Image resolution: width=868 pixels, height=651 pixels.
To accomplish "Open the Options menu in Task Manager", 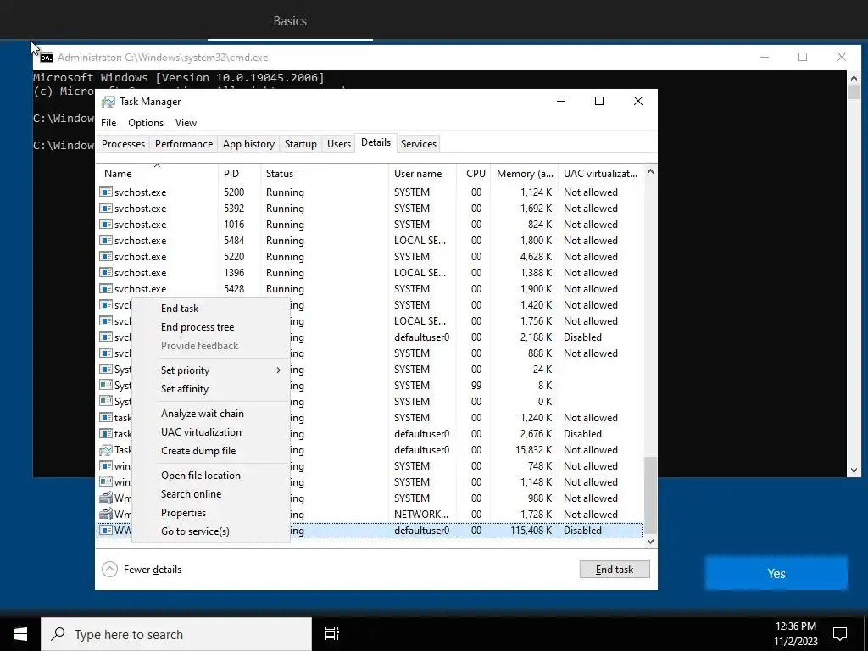I will click(x=146, y=123).
